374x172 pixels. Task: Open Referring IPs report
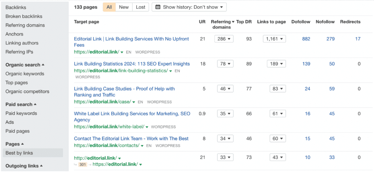19,52
